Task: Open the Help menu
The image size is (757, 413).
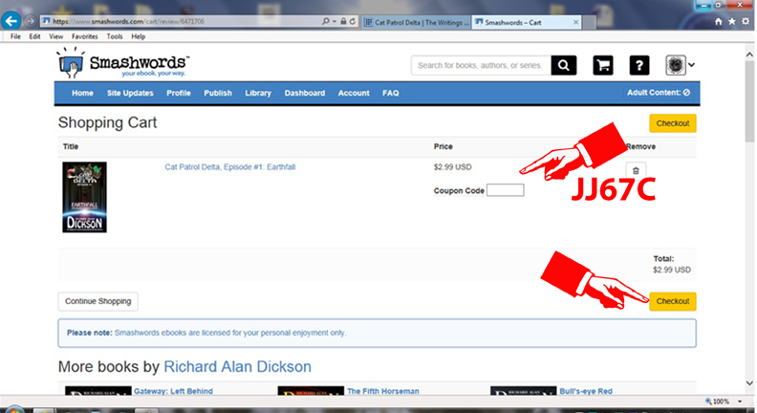Action: click(138, 36)
